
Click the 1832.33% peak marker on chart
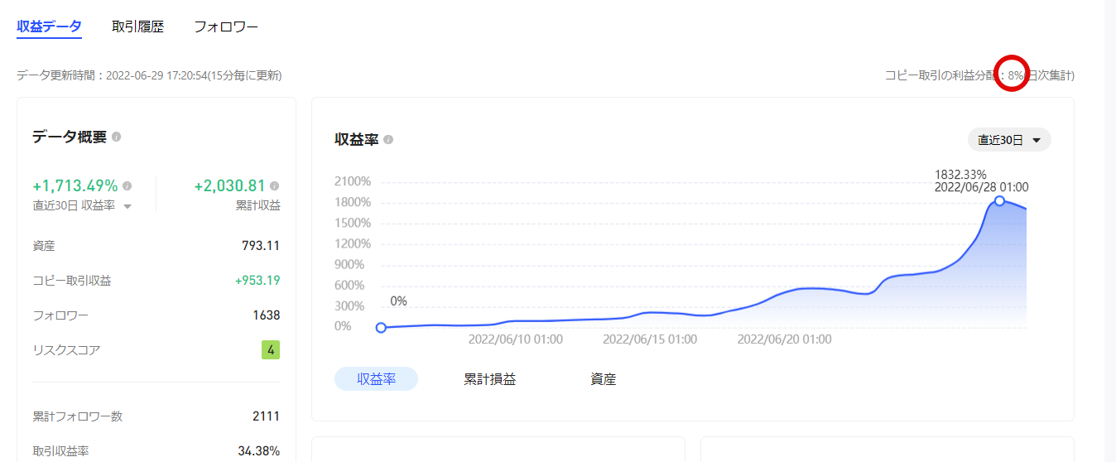(999, 201)
